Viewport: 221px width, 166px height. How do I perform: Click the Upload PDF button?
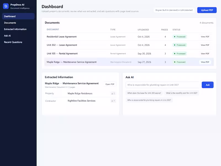pyautogui.click(x=207, y=10)
